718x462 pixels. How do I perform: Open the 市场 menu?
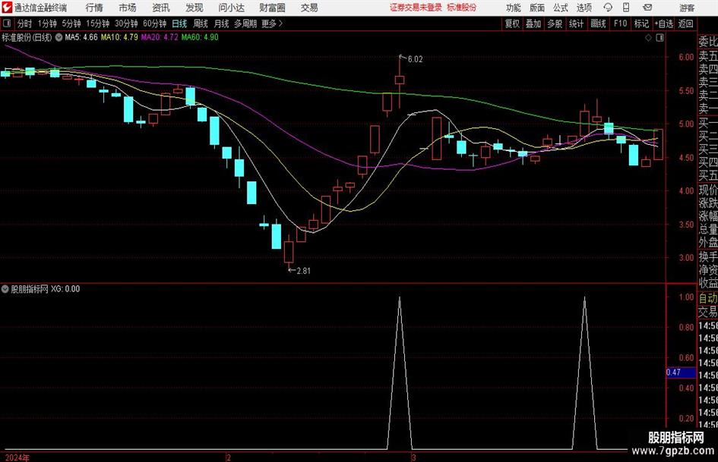coord(128,8)
